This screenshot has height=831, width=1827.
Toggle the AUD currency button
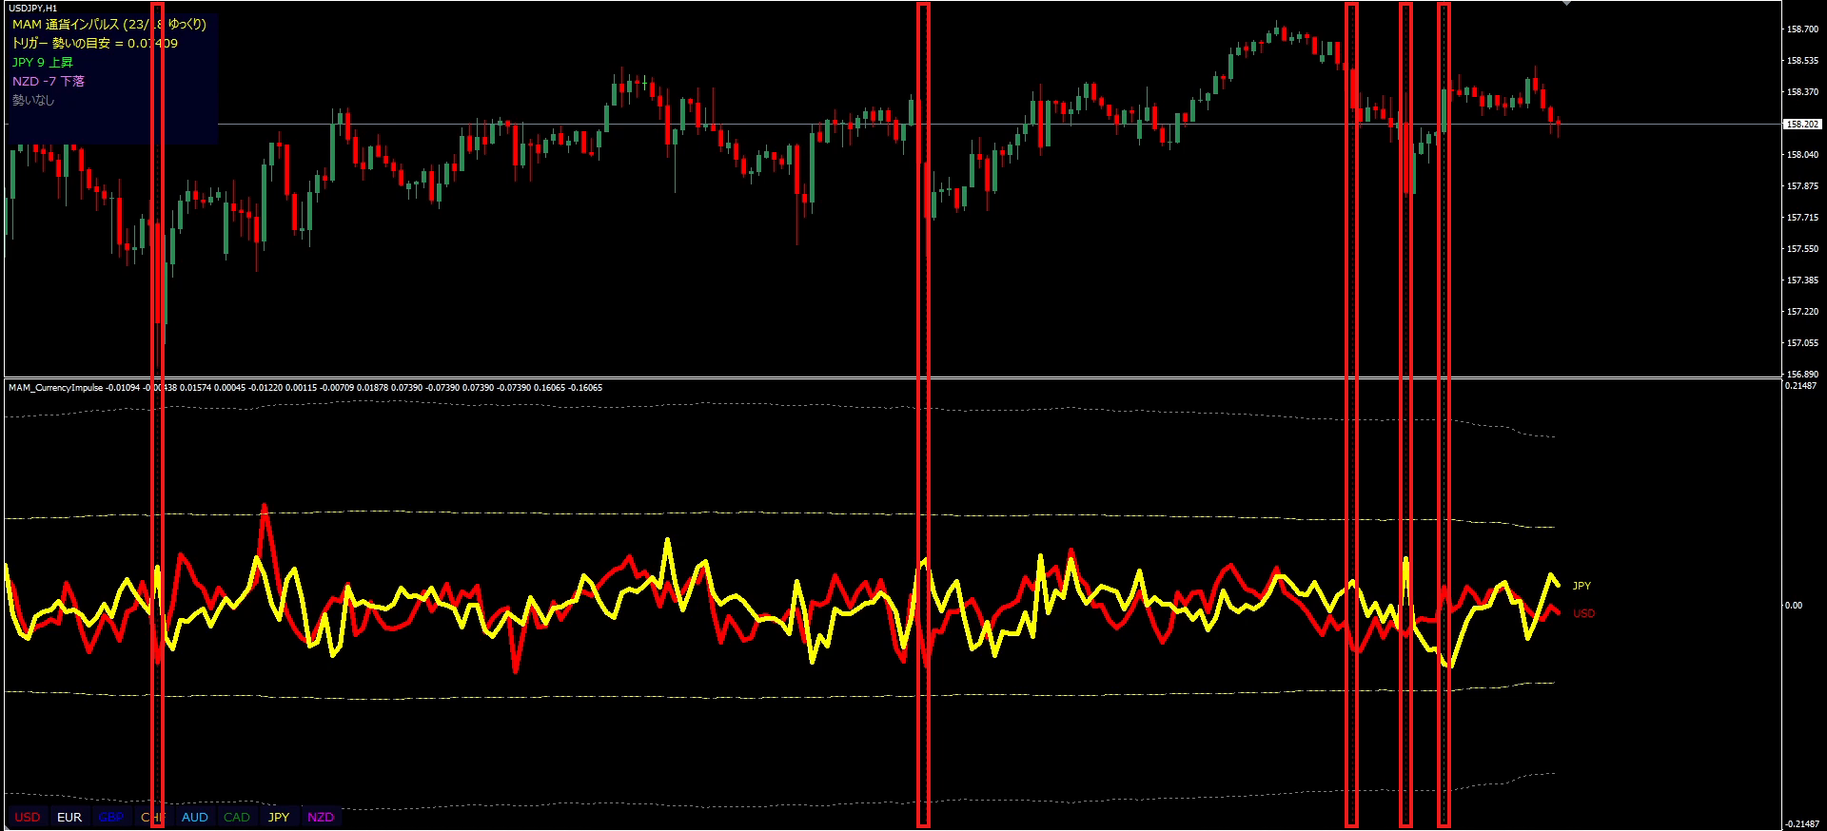click(195, 817)
